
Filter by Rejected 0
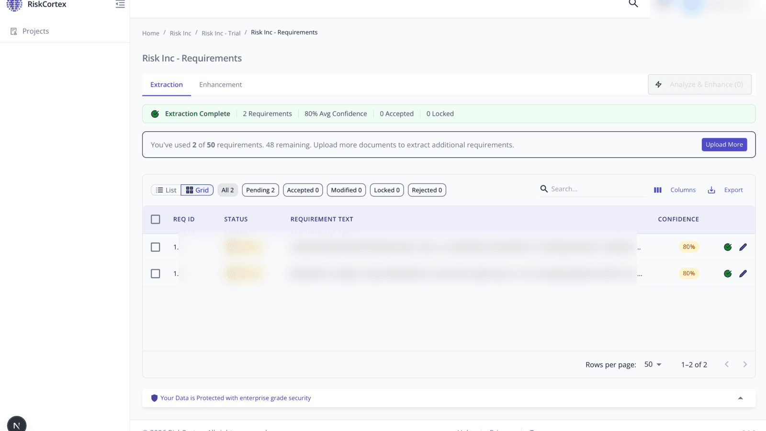tap(427, 190)
